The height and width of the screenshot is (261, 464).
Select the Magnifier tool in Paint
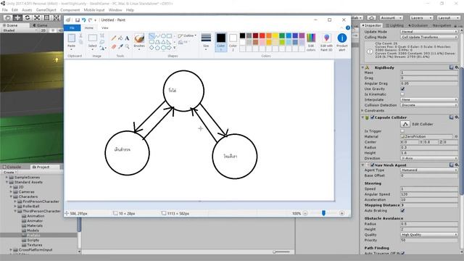[x=128, y=46]
